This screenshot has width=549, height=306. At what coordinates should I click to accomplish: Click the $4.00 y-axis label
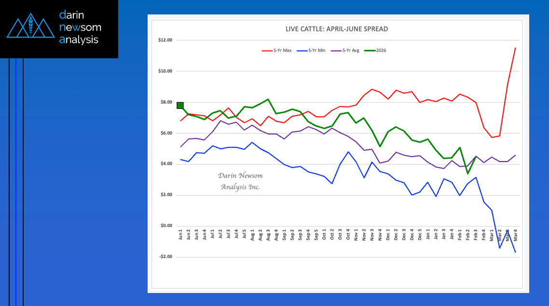tap(166, 164)
